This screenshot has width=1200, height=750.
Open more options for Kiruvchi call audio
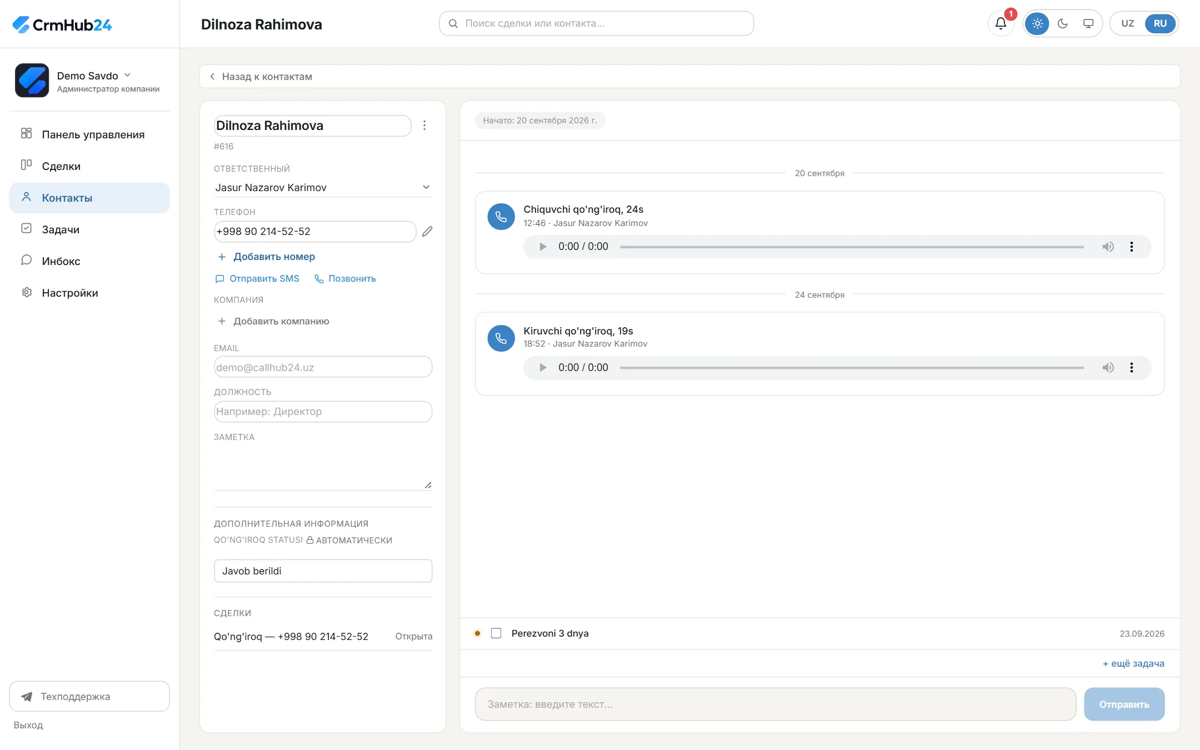[1132, 368]
